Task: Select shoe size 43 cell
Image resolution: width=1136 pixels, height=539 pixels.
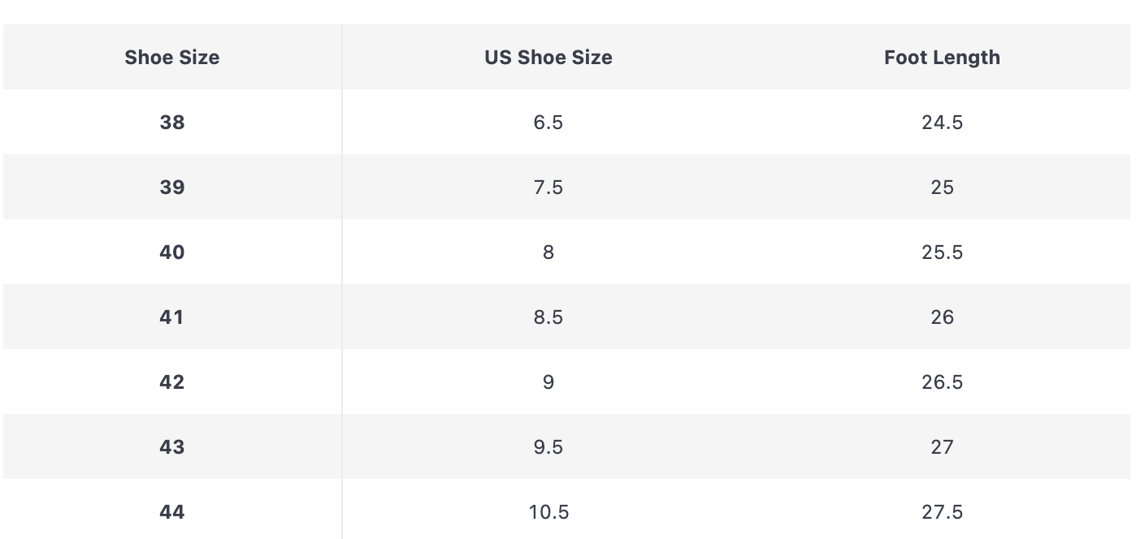Action: (171, 447)
